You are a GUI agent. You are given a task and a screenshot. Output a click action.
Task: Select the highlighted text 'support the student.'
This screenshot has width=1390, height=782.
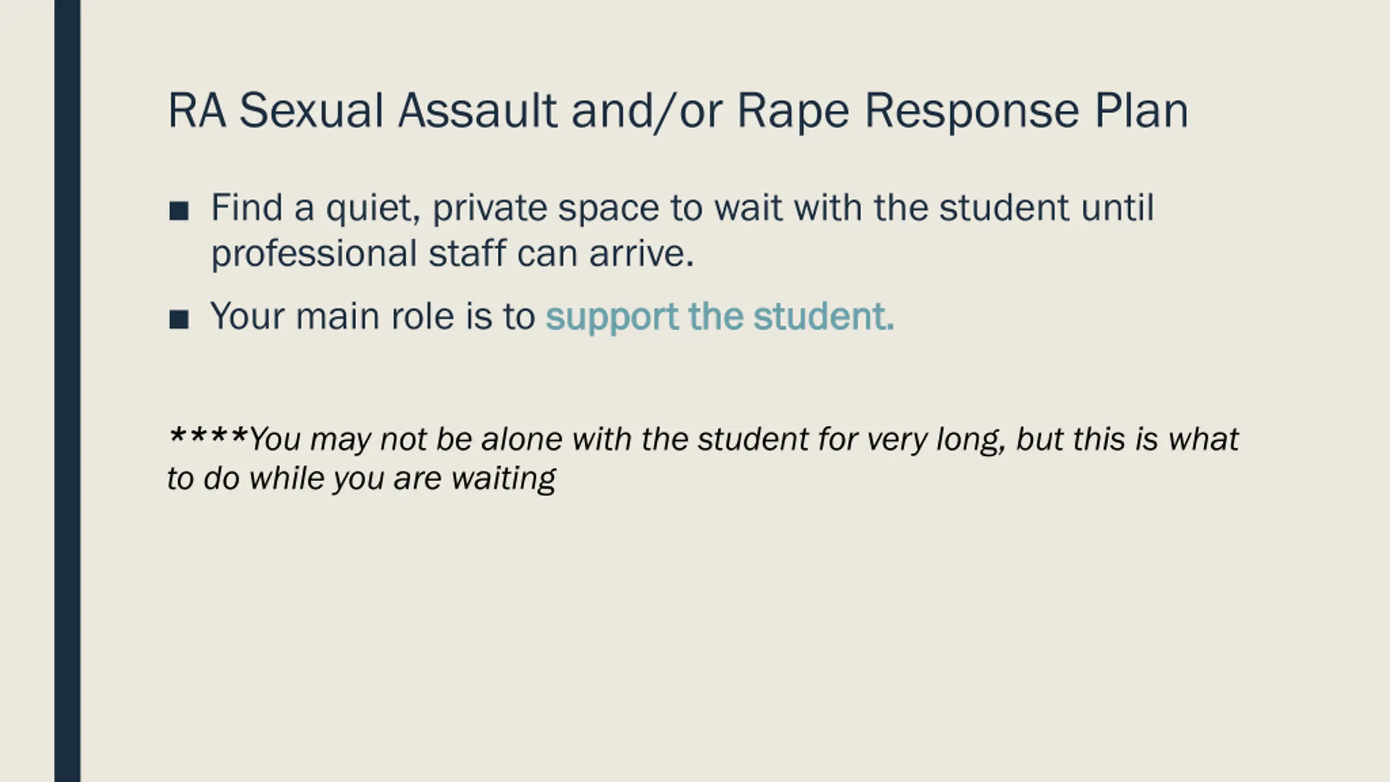tap(720, 317)
